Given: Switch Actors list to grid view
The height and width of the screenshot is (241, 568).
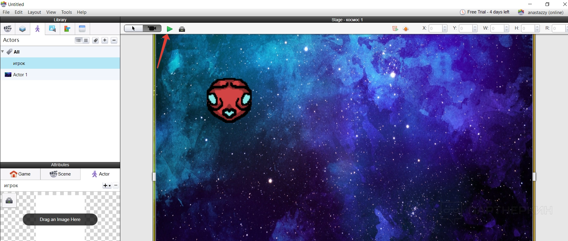Looking at the screenshot, I should (86, 40).
